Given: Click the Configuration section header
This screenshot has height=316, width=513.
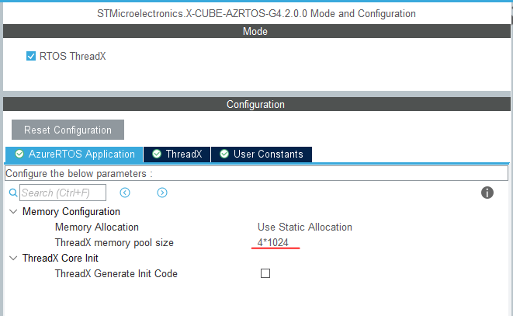Looking at the screenshot, I should click(x=256, y=104).
